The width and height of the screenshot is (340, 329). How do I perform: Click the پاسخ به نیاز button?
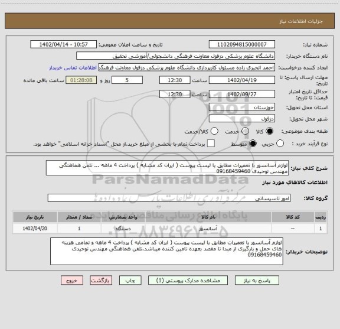(257, 281)
